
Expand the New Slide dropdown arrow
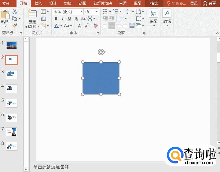pos(38,26)
